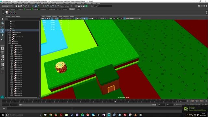This screenshot has height=117, width=208.
Task: Select the Scale tool in toolbox
Action: 2,39
